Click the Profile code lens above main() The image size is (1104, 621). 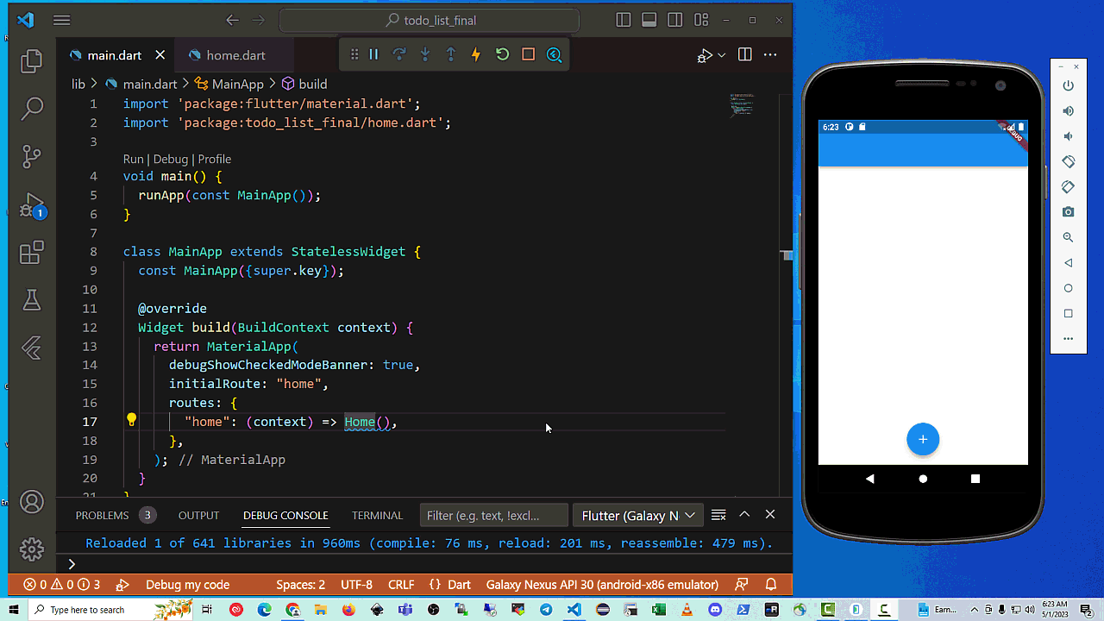coord(215,159)
